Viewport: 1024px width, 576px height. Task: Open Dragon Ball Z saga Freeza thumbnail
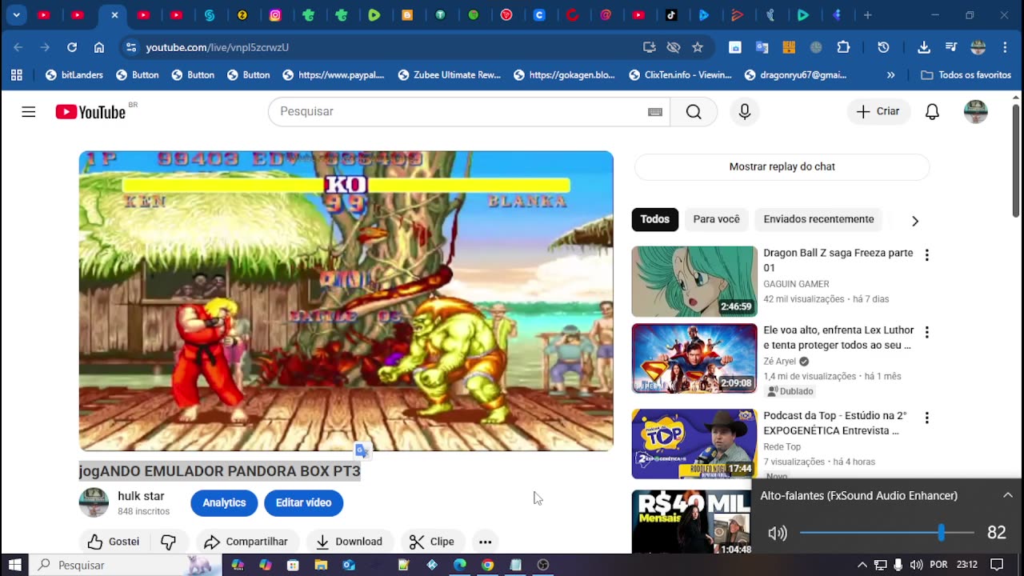click(694, 282)
